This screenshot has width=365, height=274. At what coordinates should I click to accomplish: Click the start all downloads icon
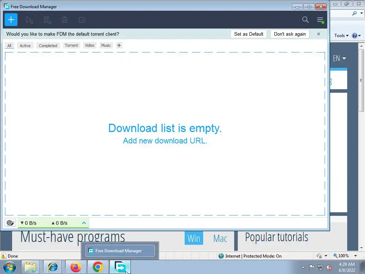click(x=30, y=20)
